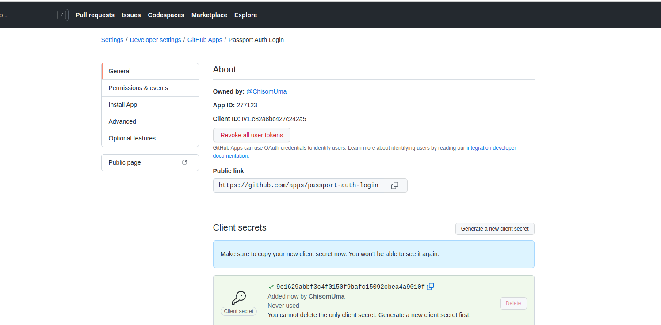
Task: Focus the search box in the header
Action: pyautogui.click(x=34, y=15)
